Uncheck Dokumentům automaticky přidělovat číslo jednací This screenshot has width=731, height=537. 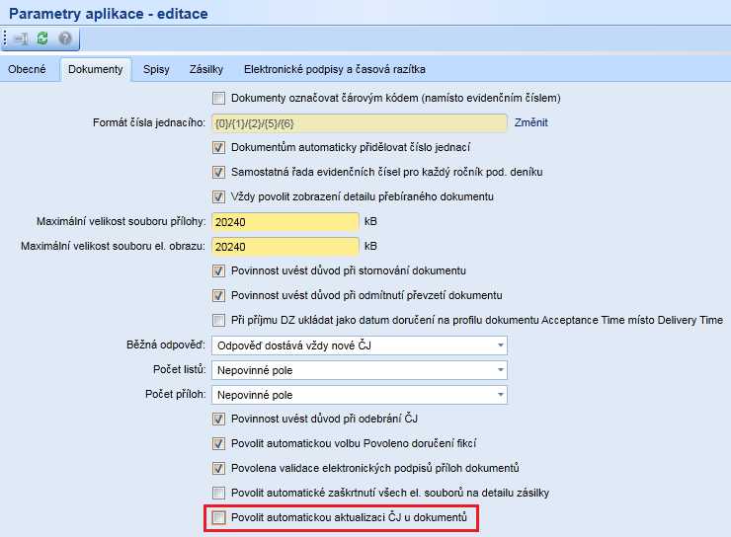[218, 148]
